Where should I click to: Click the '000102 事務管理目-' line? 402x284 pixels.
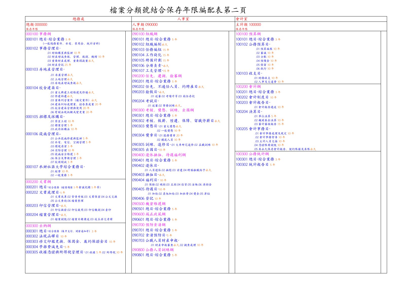pyautogui.click(x=43, y=48)
